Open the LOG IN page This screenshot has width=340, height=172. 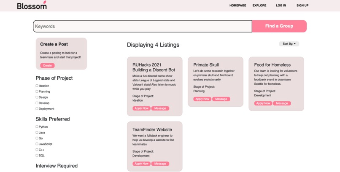point(281,5)
